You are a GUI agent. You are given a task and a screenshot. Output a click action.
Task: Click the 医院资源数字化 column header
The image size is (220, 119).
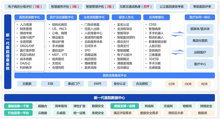(30, 17)
